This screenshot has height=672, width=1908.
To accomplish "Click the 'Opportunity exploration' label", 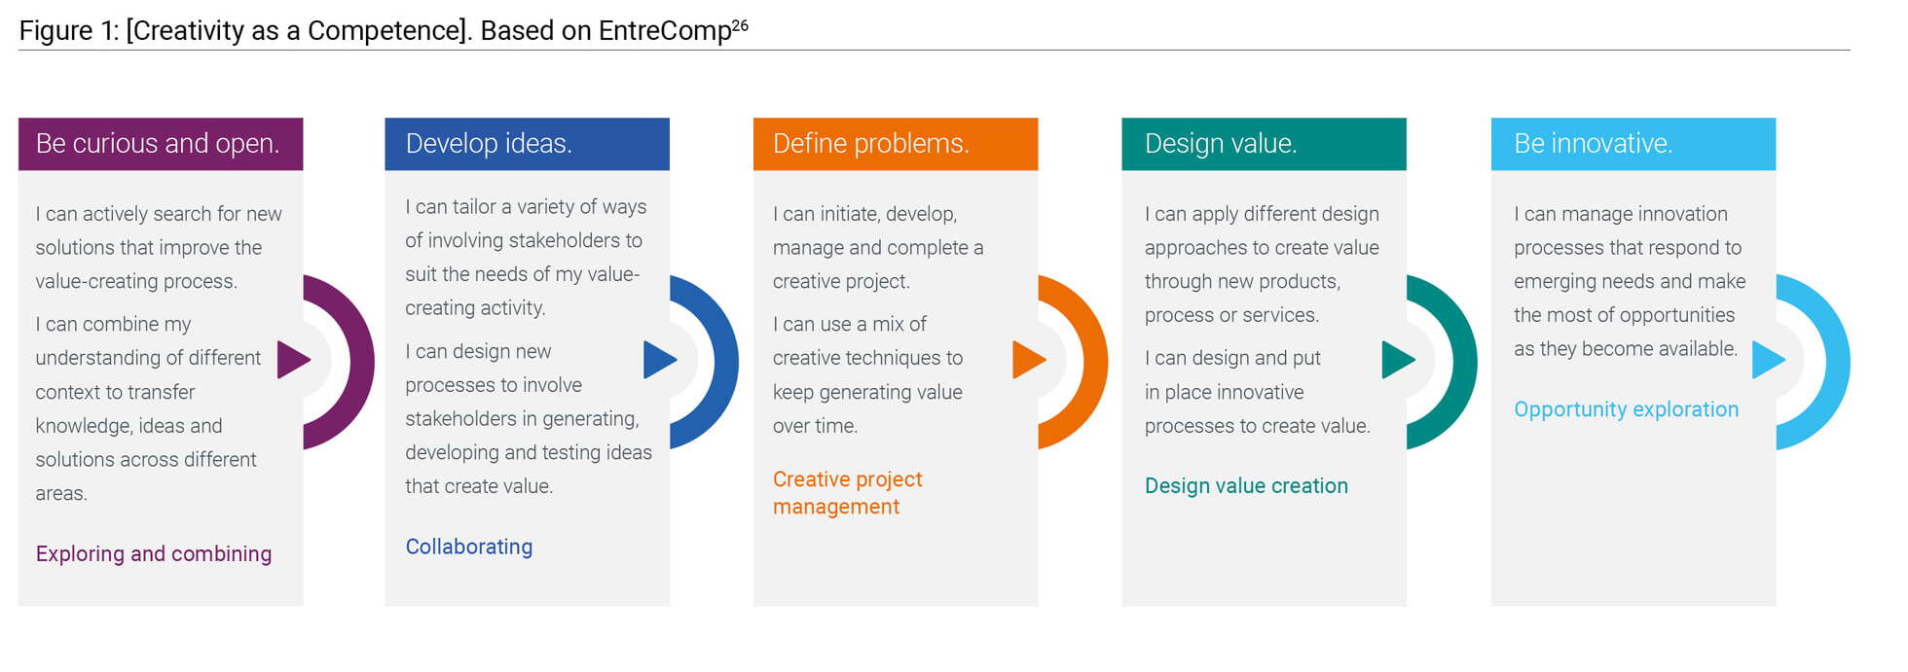I will [1626, 409].
